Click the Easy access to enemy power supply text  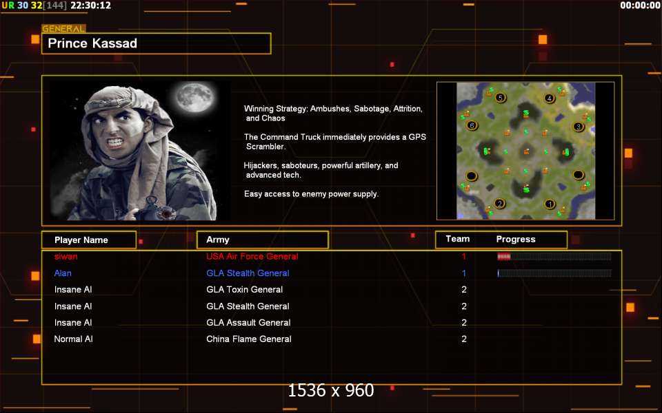click(311, 194)
